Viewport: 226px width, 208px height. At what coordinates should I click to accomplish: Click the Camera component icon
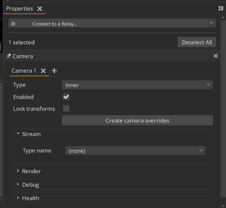click(x=9, y=56)
